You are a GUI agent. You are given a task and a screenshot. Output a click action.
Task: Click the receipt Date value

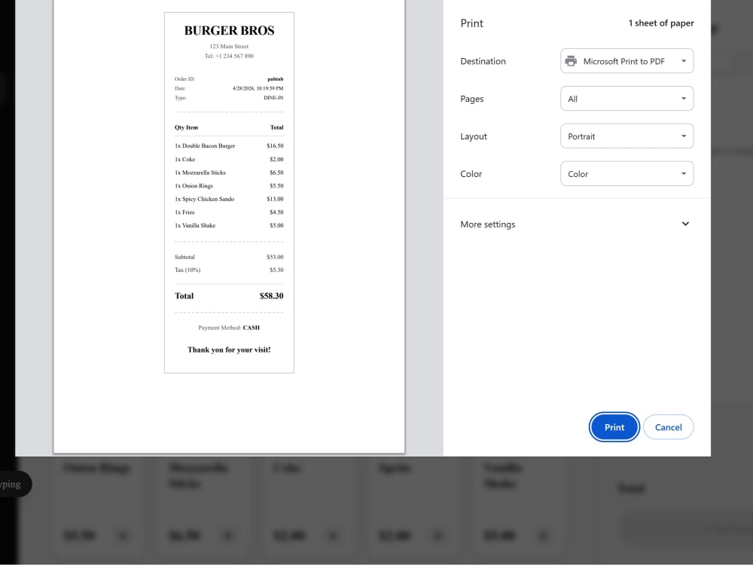pos(258,88)
